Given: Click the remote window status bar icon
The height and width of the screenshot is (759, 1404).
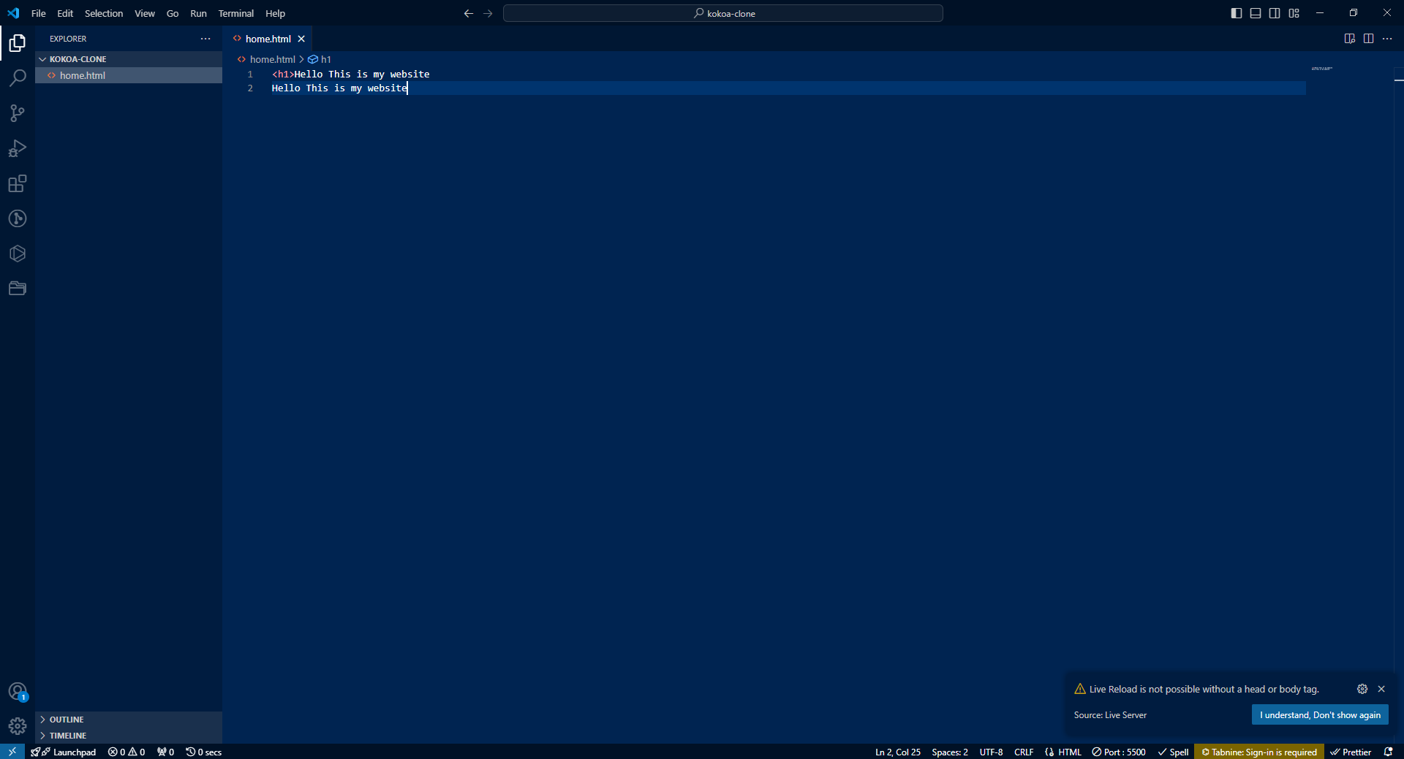Looking at the screenshot, I should (12, 752).
